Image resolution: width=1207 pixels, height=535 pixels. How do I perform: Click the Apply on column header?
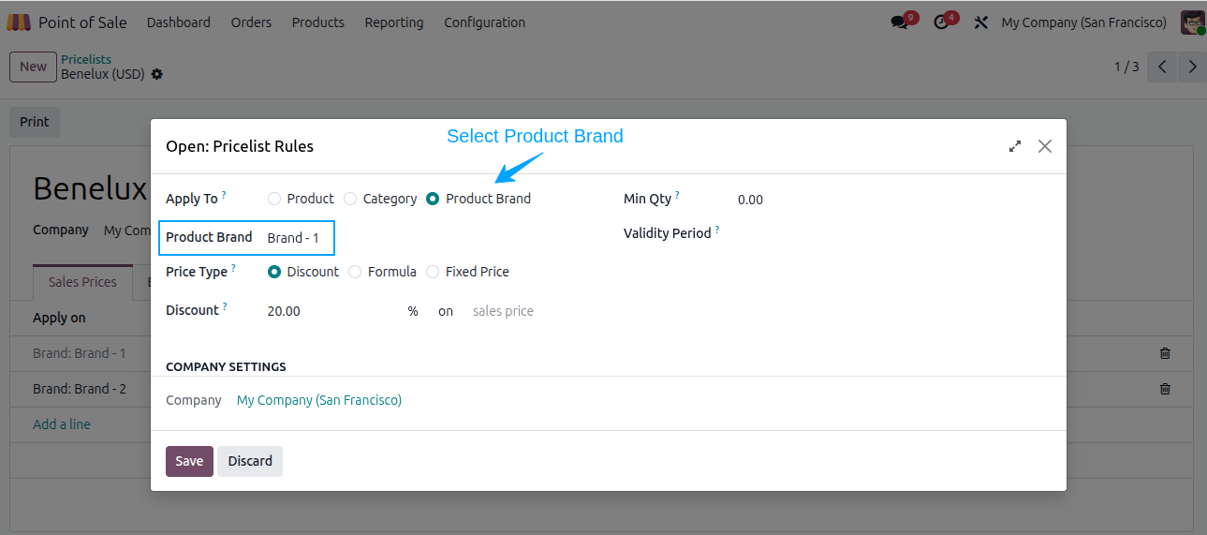pos(59,318)
